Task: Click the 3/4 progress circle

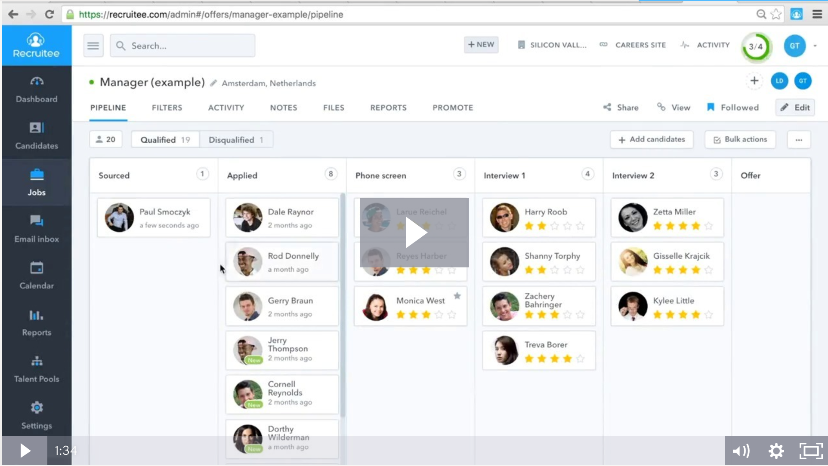Action: coord(756,46)
